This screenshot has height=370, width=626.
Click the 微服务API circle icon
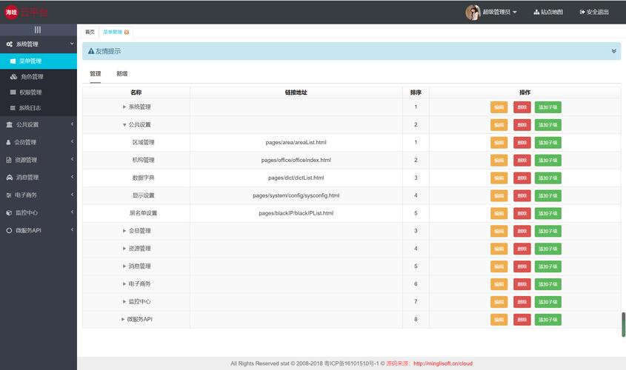[x=9, y=230]
